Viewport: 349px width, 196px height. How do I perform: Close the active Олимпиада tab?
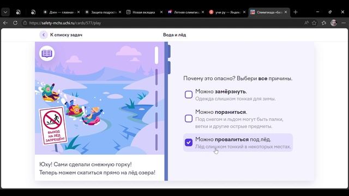click(286, 12)
